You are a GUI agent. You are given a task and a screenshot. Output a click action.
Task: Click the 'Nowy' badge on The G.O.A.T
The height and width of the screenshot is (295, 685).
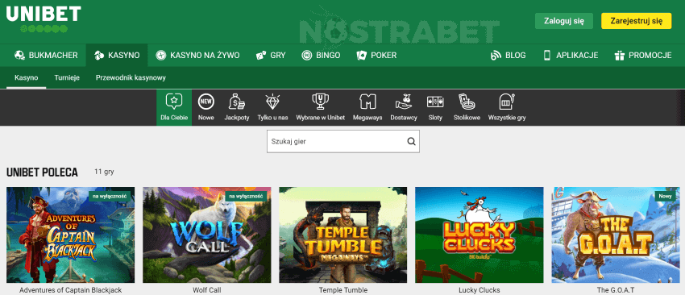coord(666,197)
